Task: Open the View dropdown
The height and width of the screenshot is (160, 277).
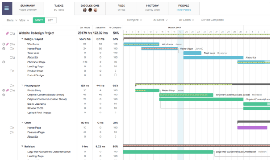Action: (x=24, y=20)
